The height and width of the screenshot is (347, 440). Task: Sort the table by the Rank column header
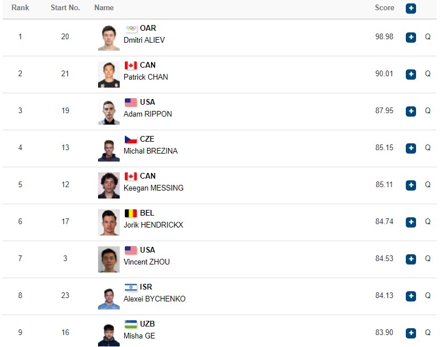coord(20,7)
